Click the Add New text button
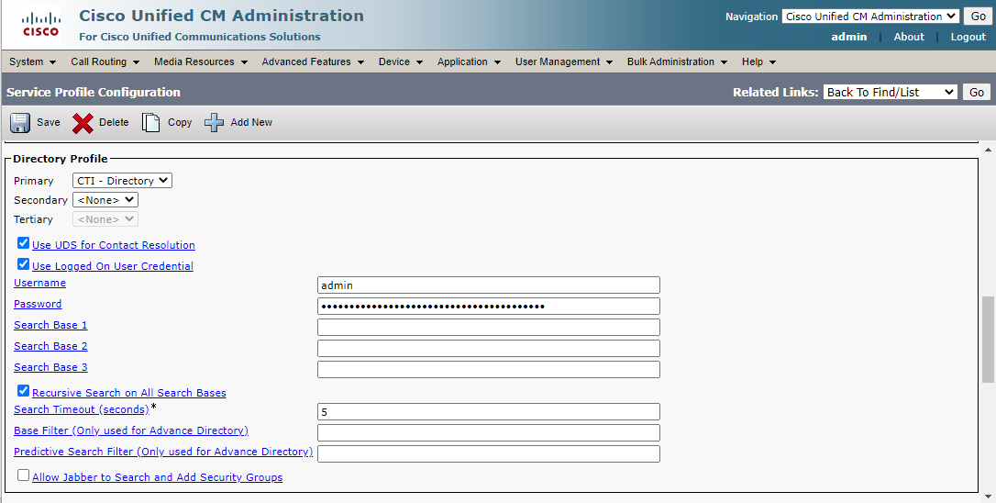Screen dimensions: 996x503 pyautogui.click(x=251, y=123)
